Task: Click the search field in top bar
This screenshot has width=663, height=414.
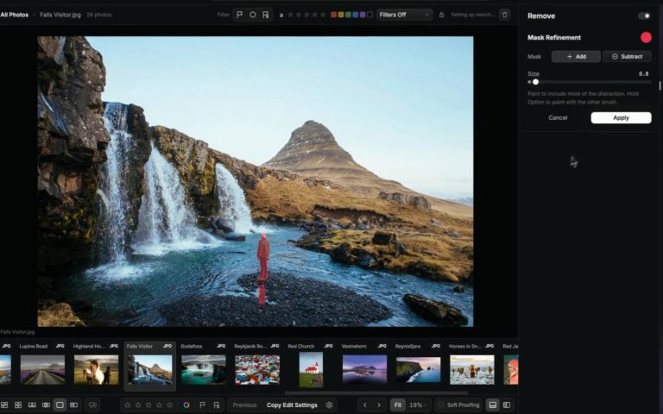Action: (x=473, y=15)
